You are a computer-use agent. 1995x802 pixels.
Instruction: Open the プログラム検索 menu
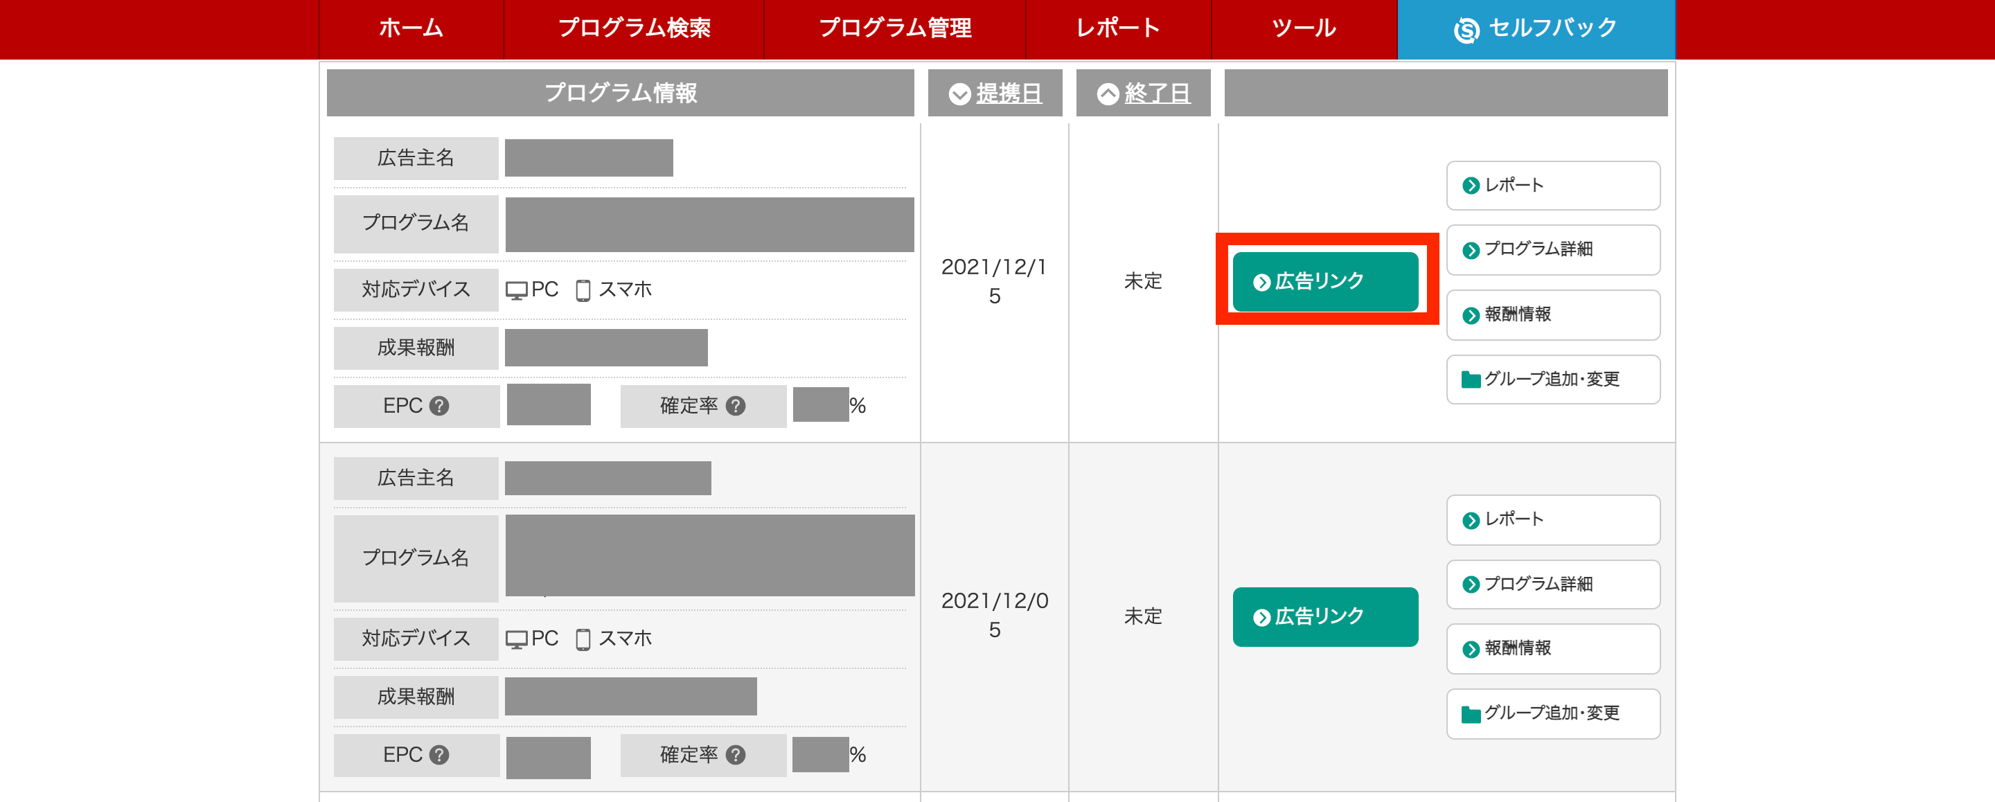tap(634, 28)
